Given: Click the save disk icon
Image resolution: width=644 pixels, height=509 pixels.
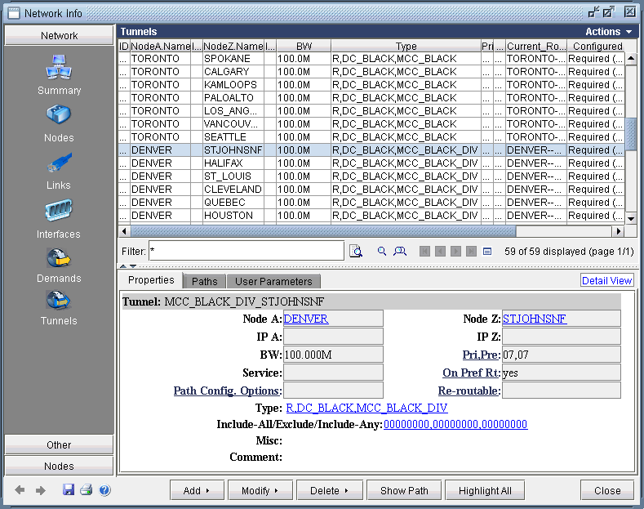Looking at the screenshot, I should (x=69, y=490).
